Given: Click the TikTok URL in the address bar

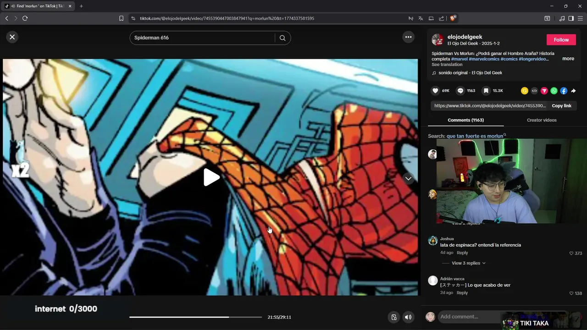Looking at the screenshot, I should click(227, 18).
